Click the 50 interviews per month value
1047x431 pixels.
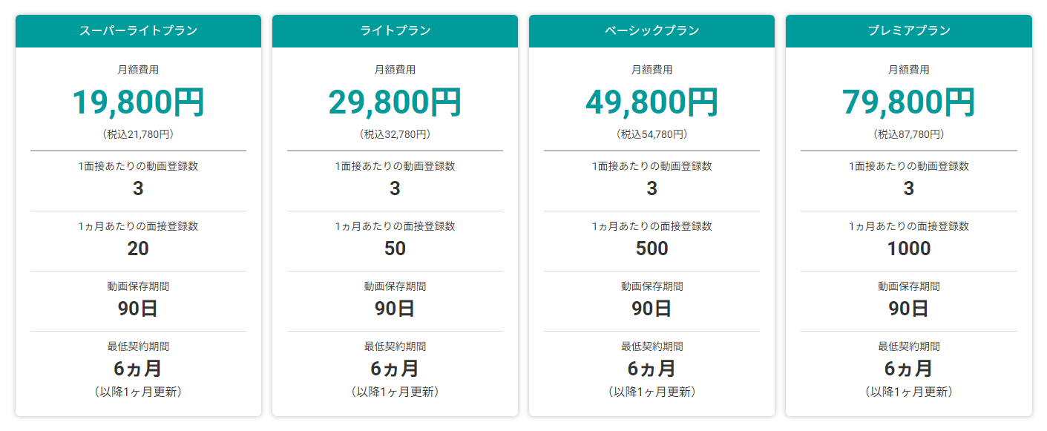[395, 249]
